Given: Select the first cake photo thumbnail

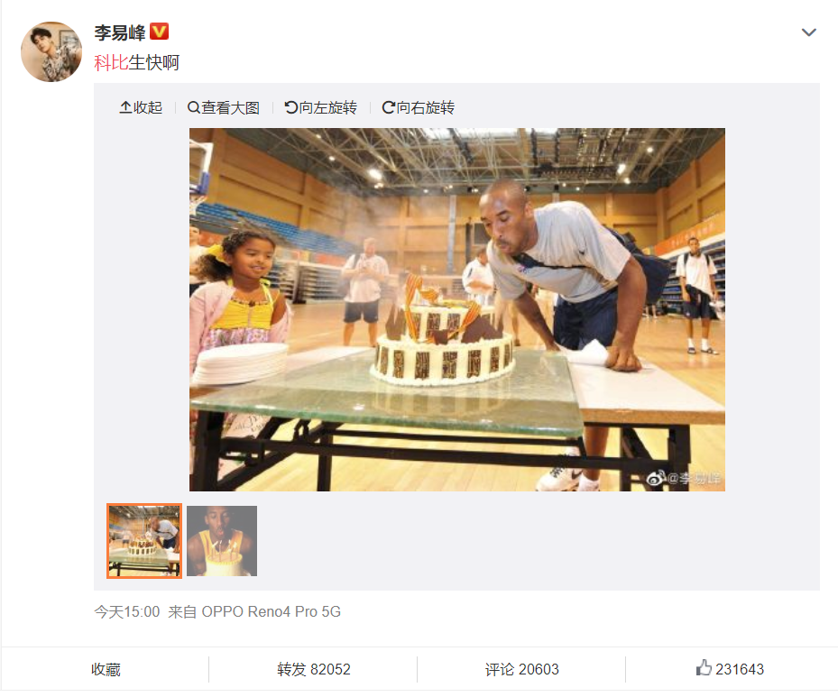Looking at the screenshot, I should point(144,540).
